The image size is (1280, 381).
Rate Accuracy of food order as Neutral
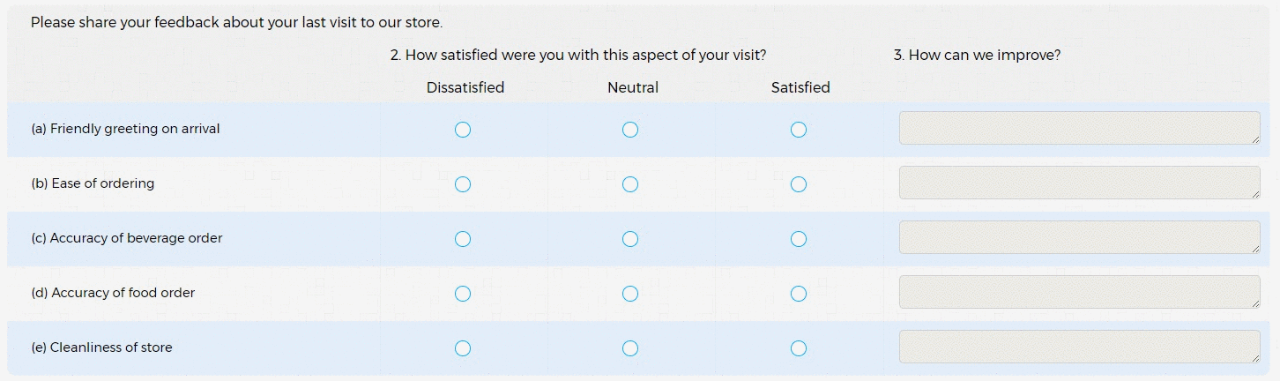tap(630, 294)
